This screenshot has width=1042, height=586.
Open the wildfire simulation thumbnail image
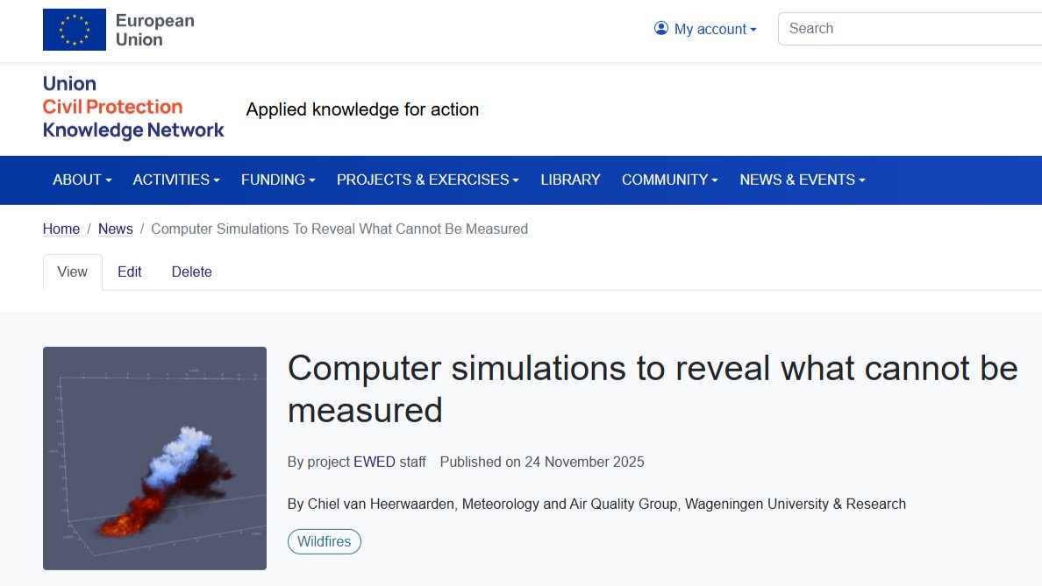(x=155, y=458)
